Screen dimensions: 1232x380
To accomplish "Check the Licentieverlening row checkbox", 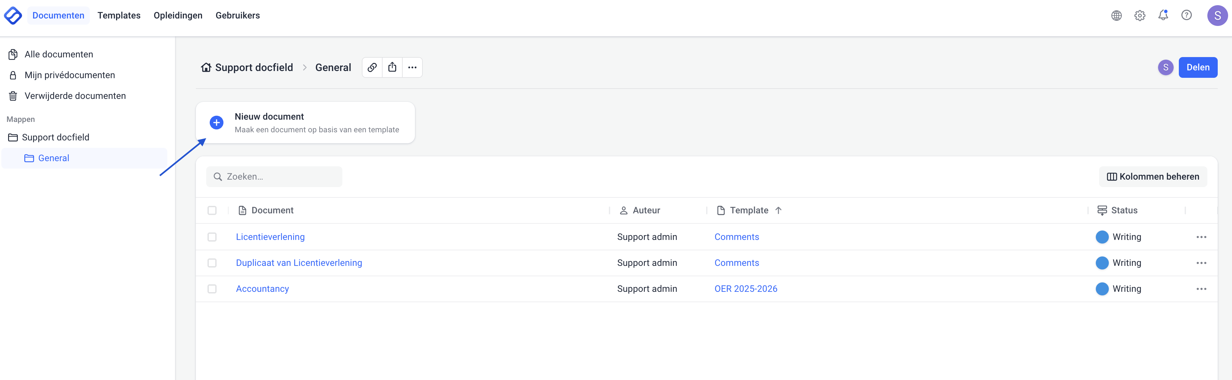I will 212,237.
